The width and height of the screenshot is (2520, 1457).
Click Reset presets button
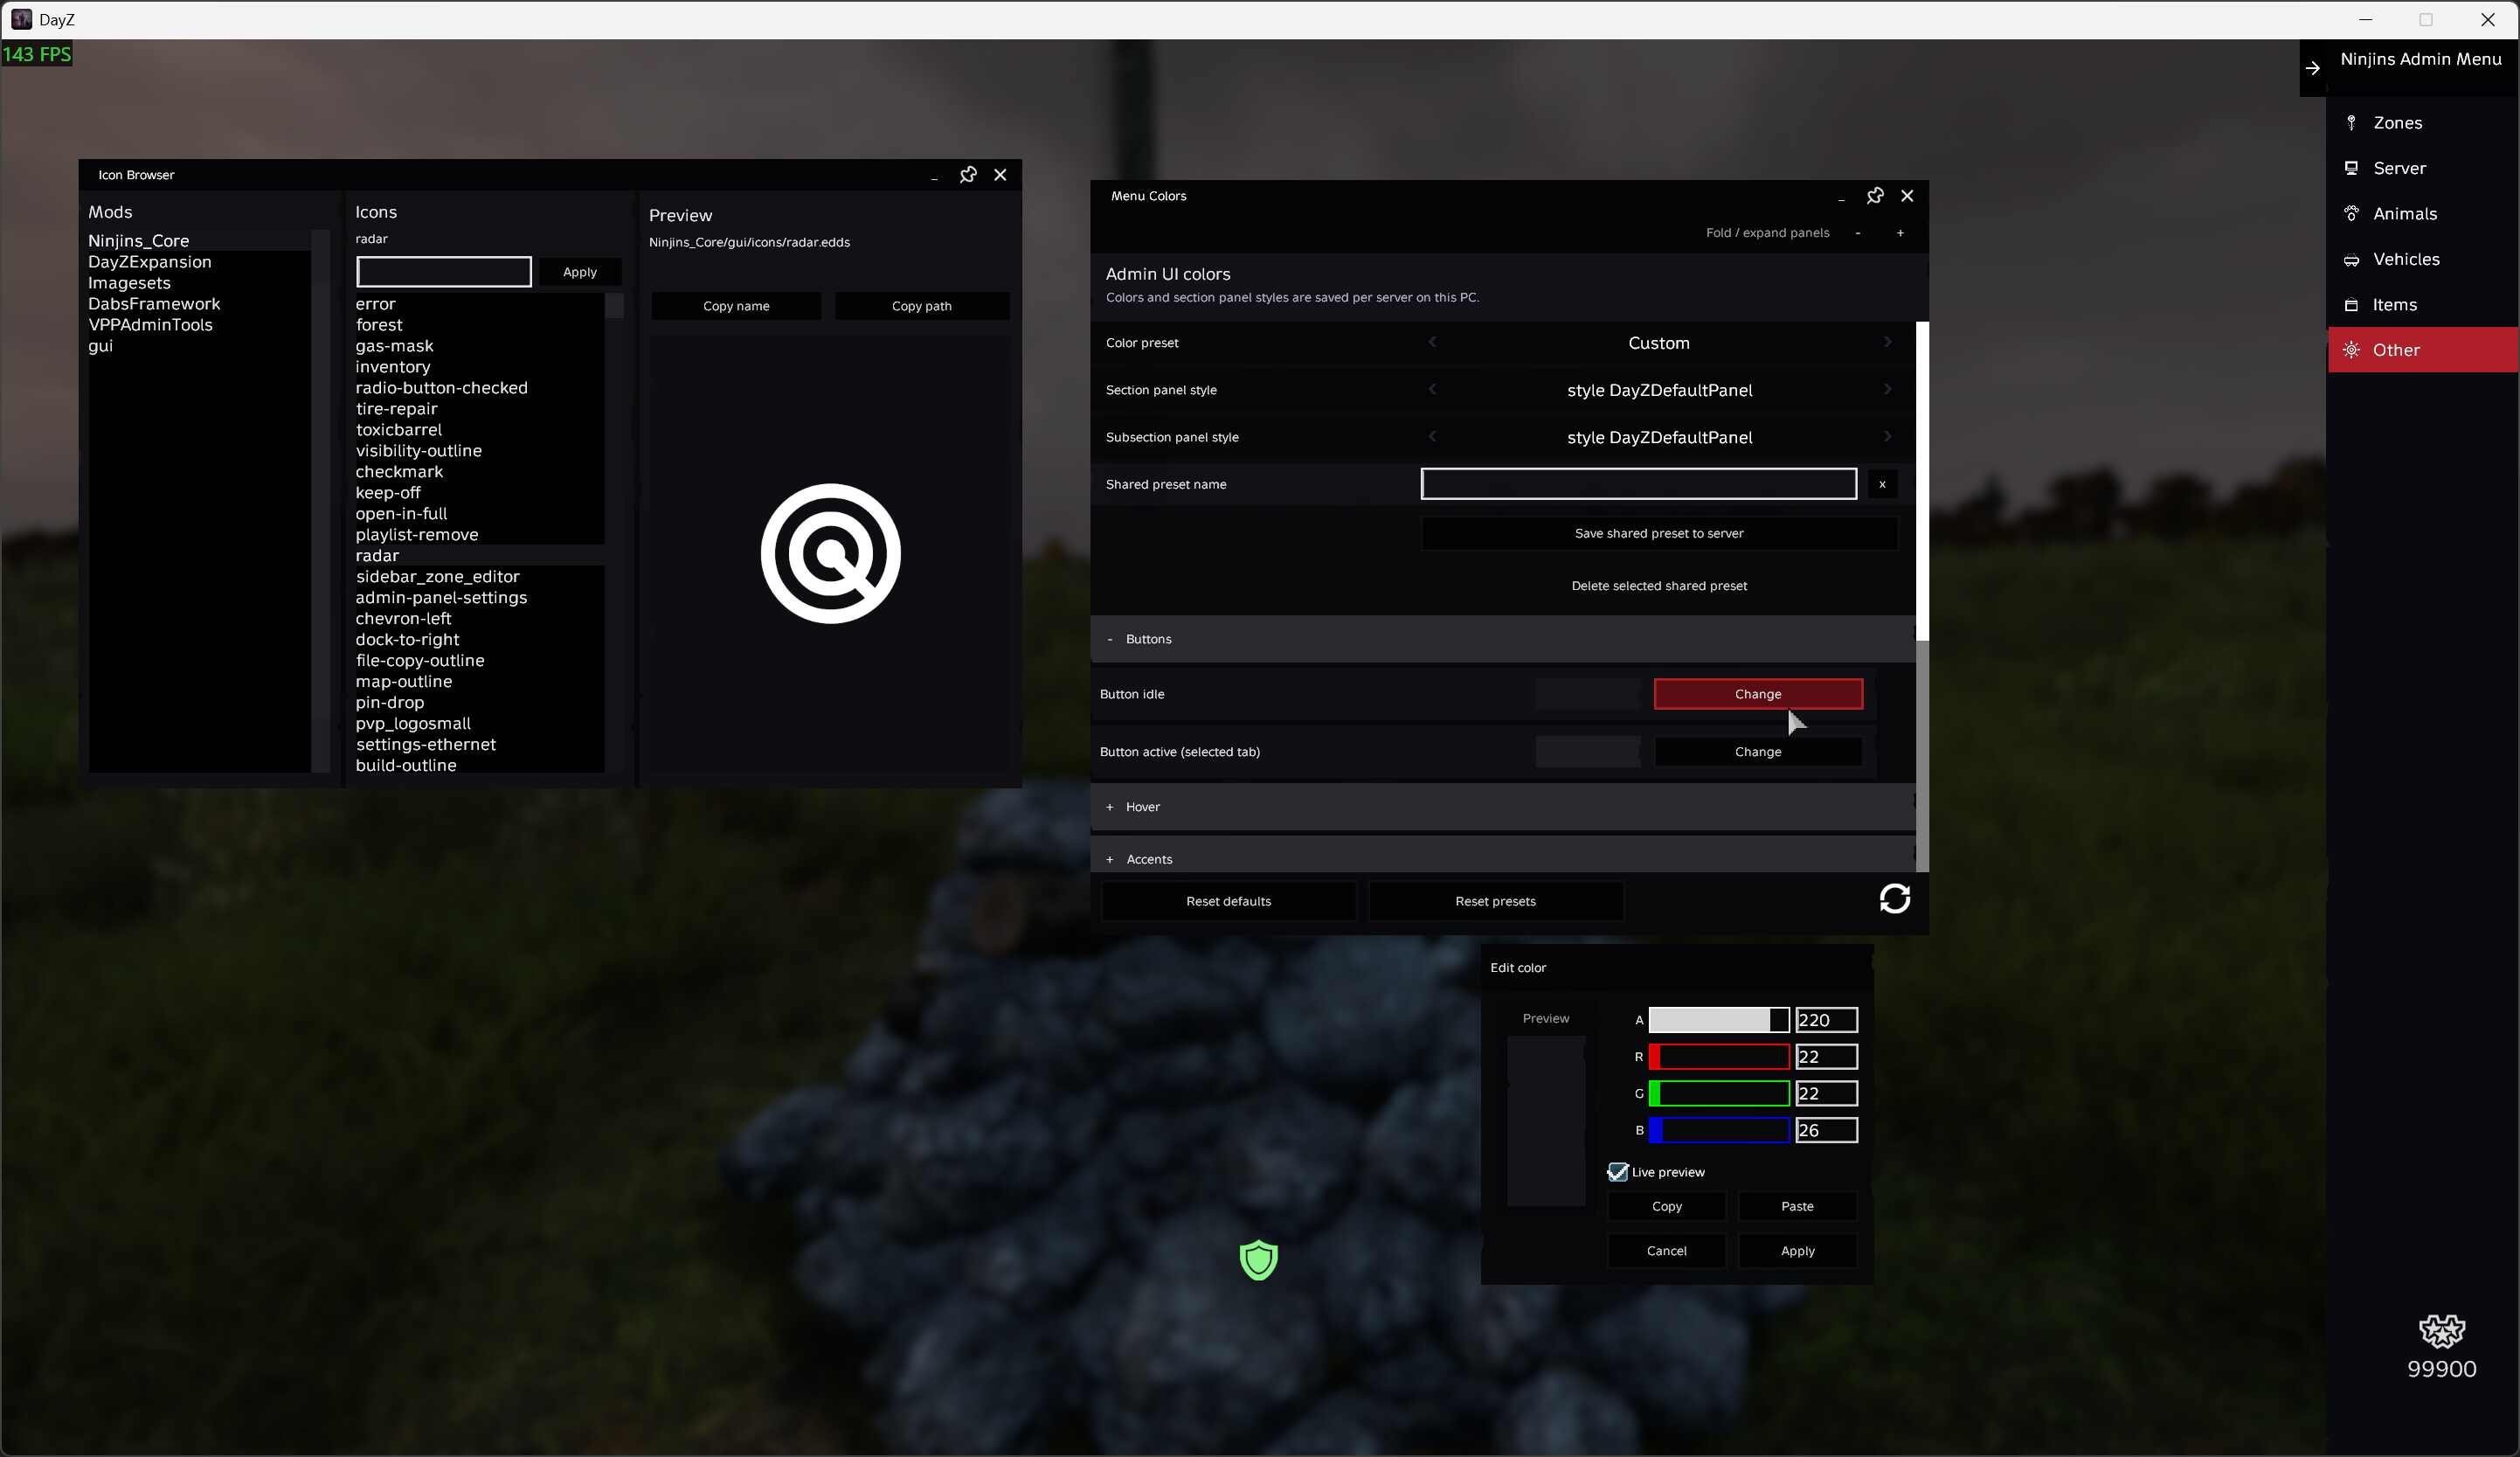click(1495, 901)
